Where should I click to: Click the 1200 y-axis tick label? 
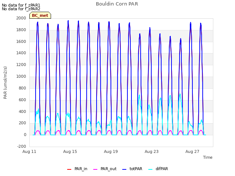coord(21,65)
